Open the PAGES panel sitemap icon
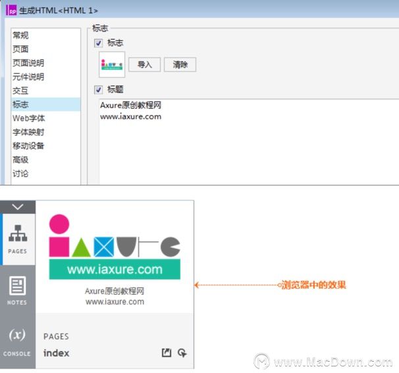399x373 pixels. click(18, 233)
